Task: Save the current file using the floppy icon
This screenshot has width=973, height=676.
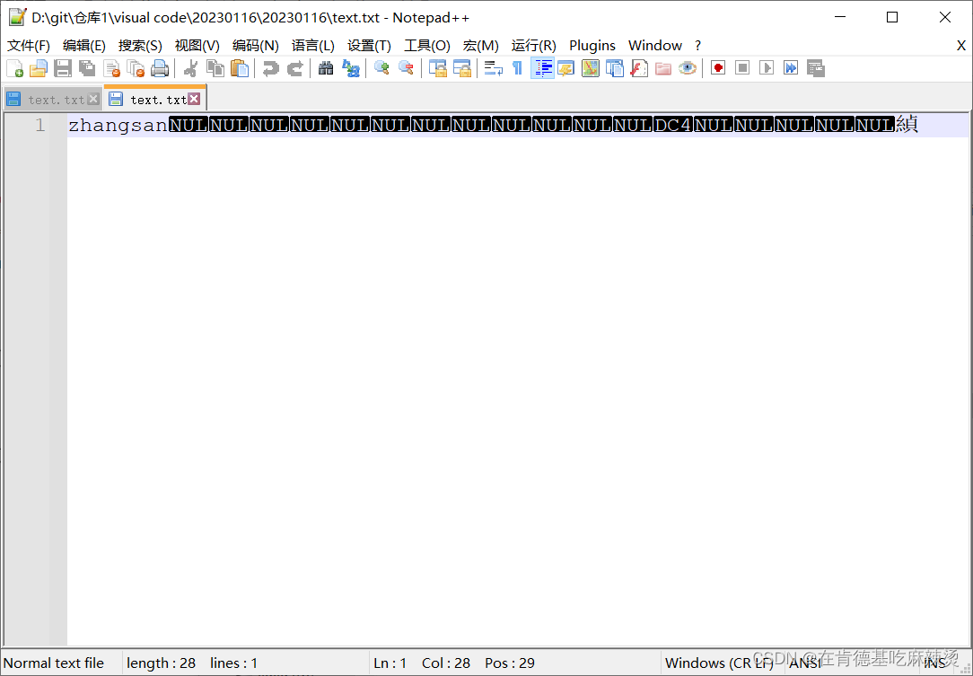Action: pyautogui.click(x=63, y=67)
